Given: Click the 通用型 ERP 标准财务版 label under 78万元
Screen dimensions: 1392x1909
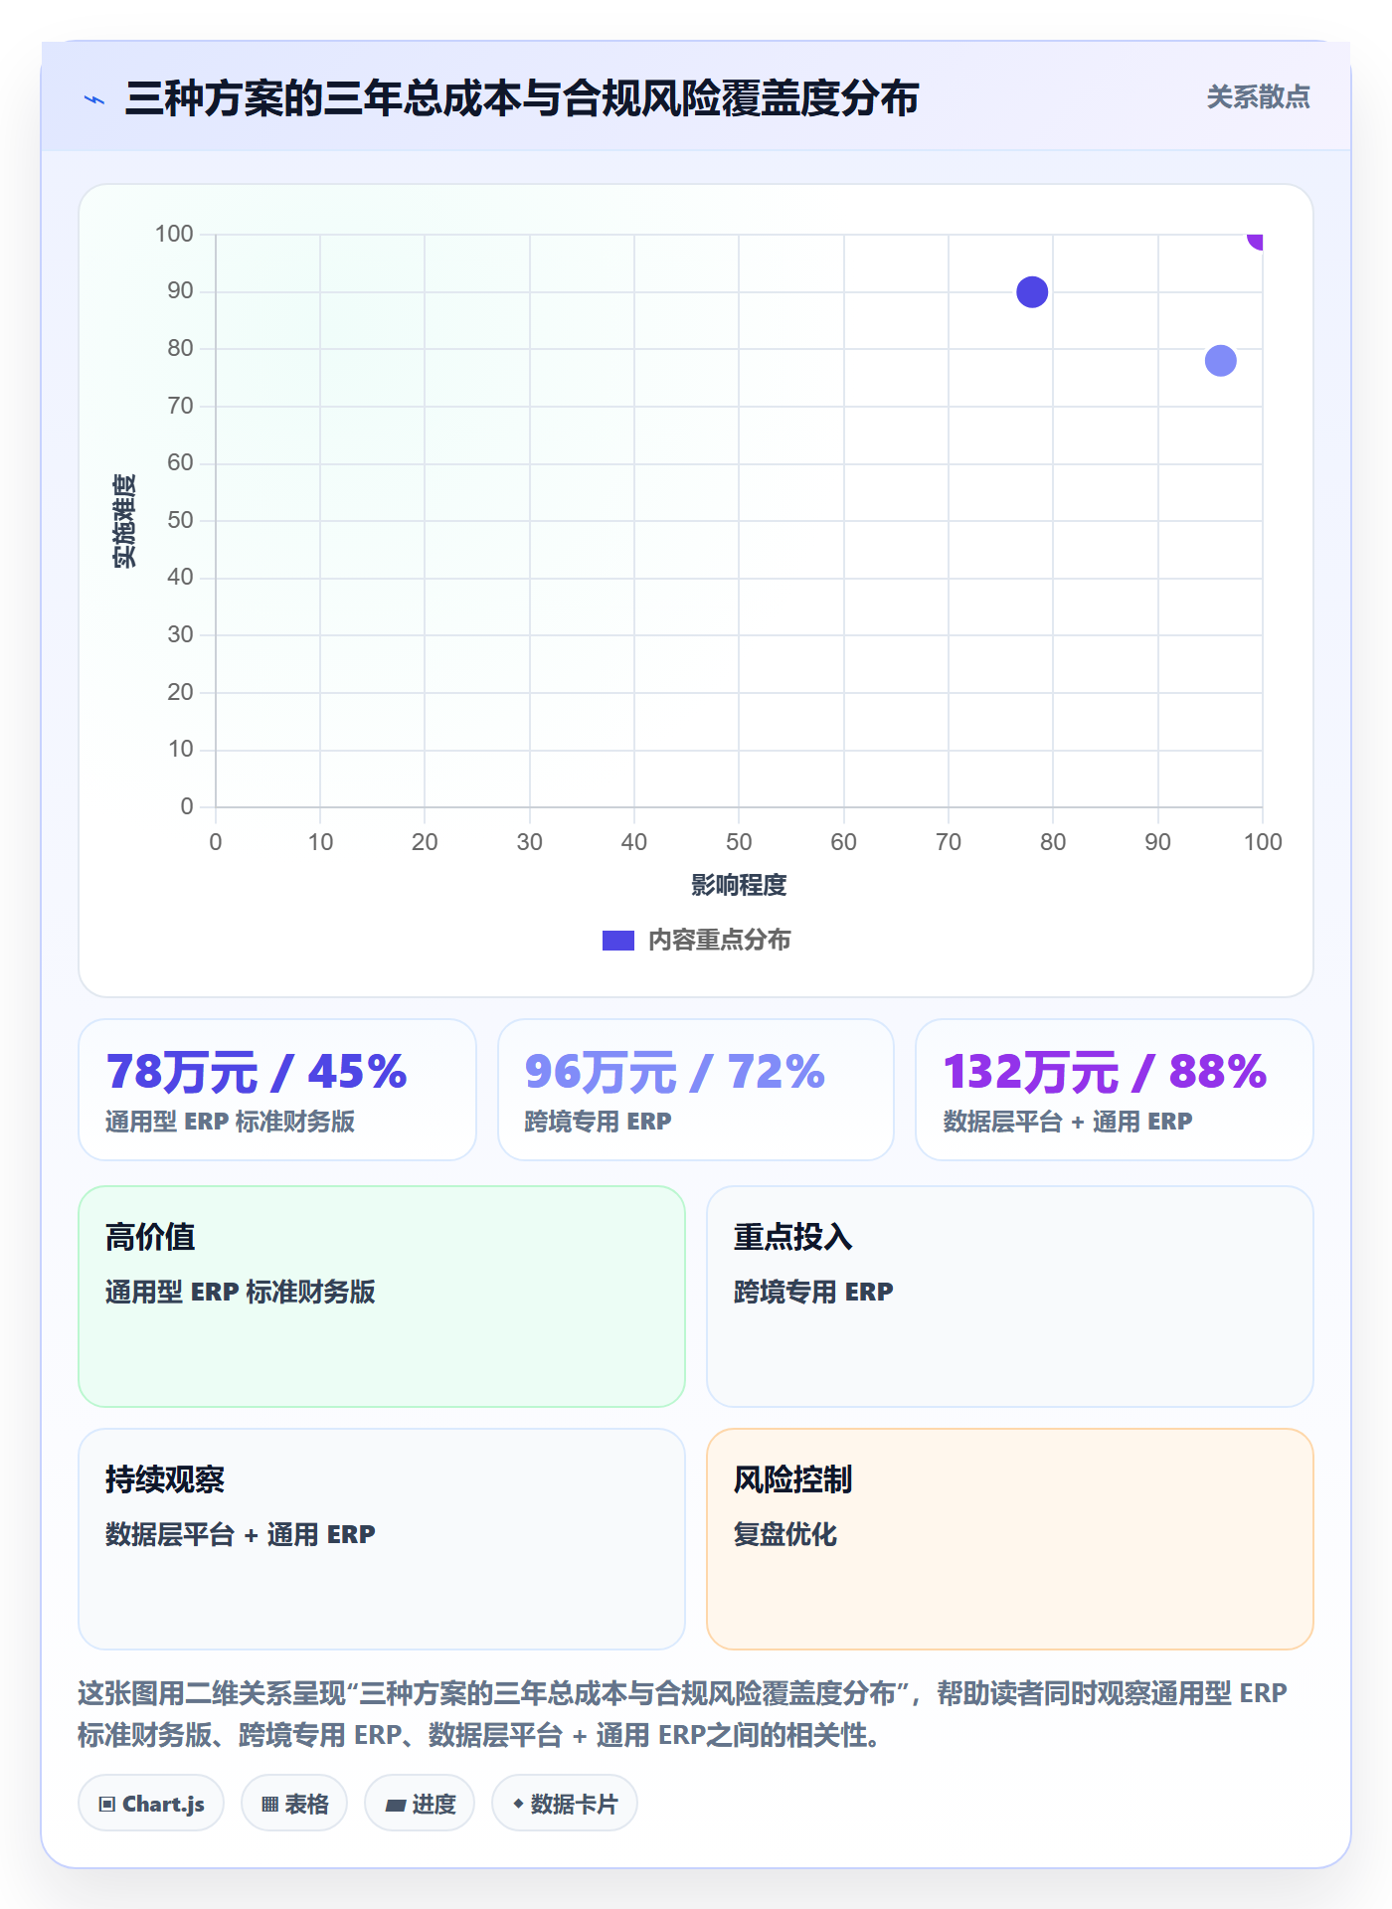Looking at the screenshot, I should coord(231,1122).
